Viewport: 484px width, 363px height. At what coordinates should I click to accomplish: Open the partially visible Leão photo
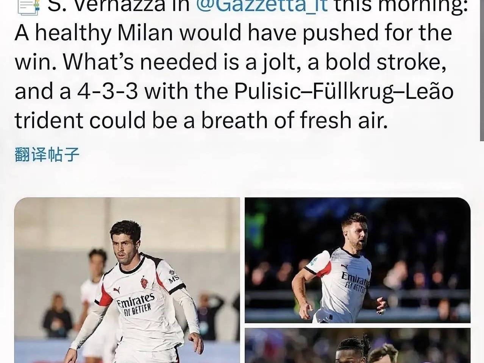[x=358, y=346]
